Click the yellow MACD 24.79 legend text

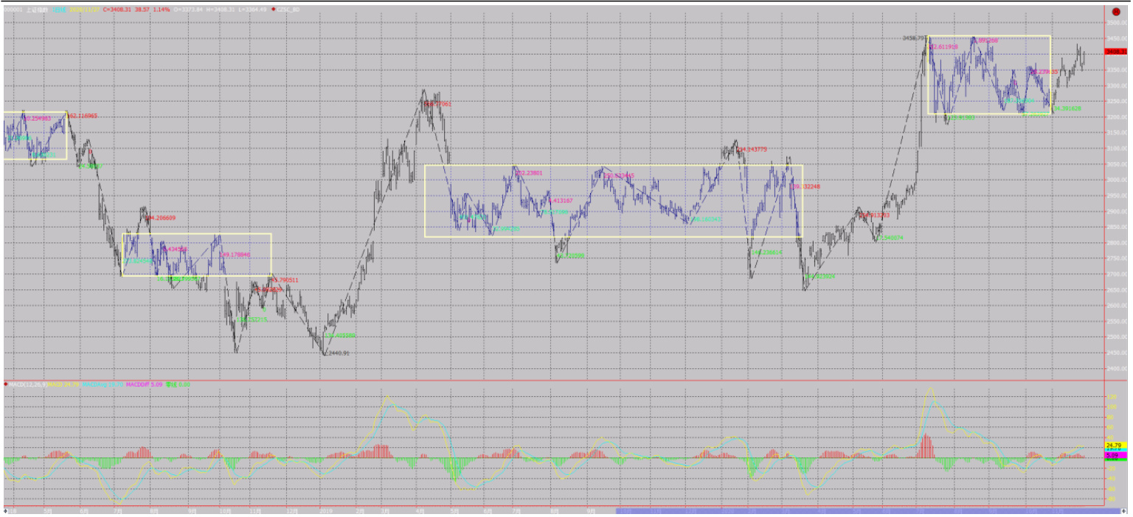click(x=63, y=384)
